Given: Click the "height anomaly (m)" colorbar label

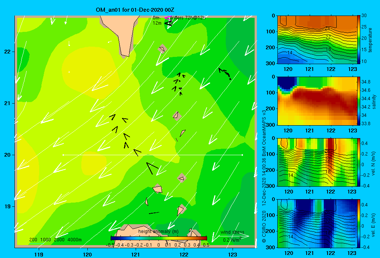Looking at the screenshot, I should 158,231.
